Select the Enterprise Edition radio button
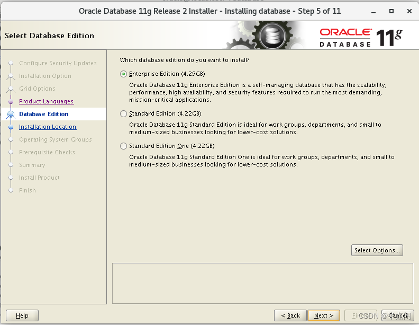The width and height of the screenshot is (419, 325). point(123,74)
